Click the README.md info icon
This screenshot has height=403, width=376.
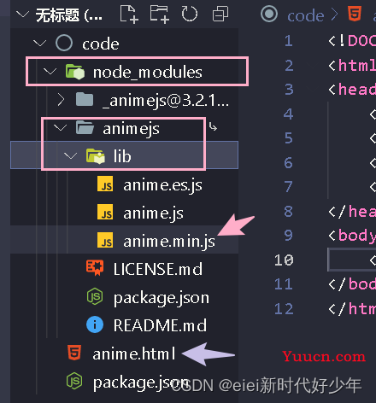coord(95,324)
